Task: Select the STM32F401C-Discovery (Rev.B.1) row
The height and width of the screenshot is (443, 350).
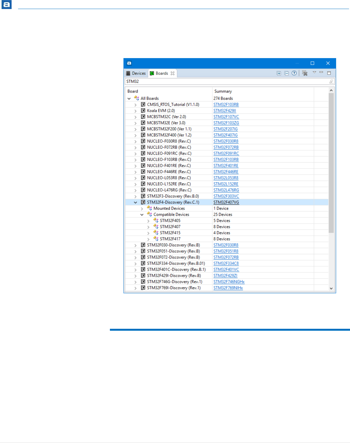Action: 227,269
